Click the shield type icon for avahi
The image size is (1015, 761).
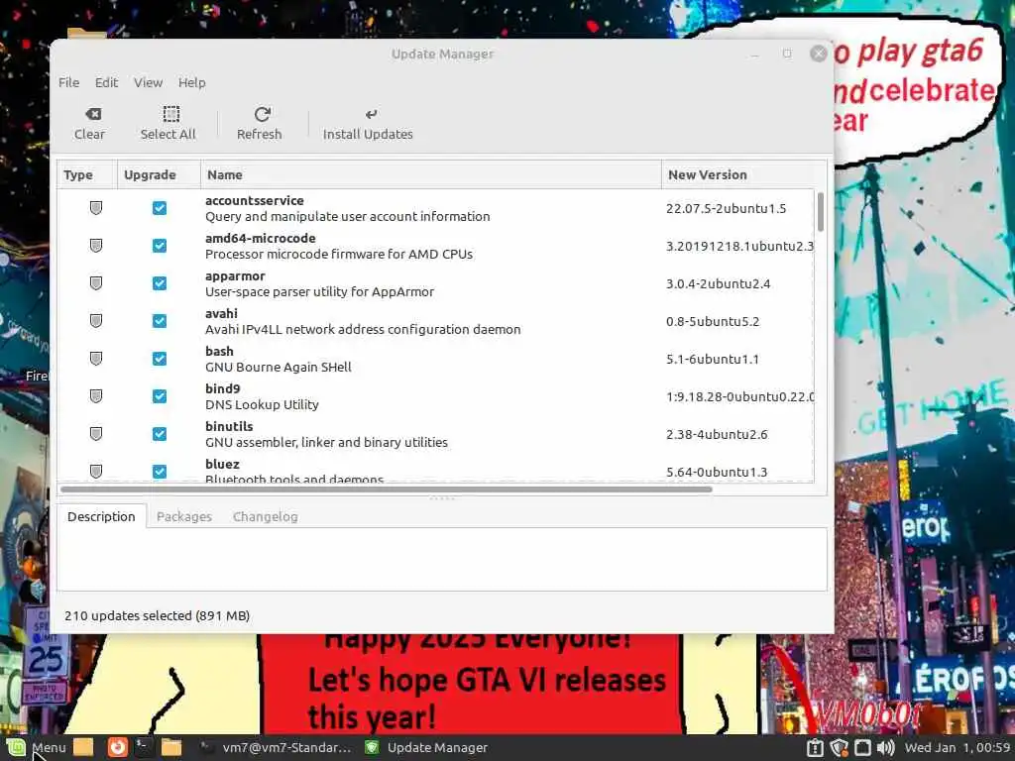pyautogui.click(x=96, y=320)
